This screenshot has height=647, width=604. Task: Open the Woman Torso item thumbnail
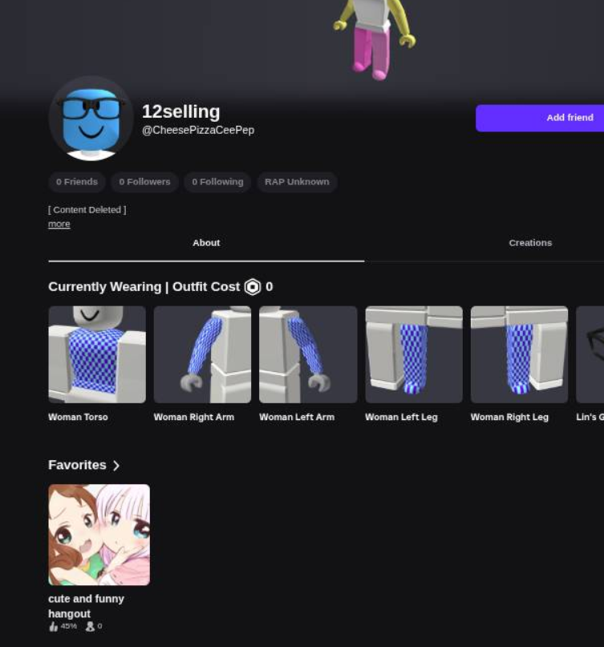click(x=97, y=354)
